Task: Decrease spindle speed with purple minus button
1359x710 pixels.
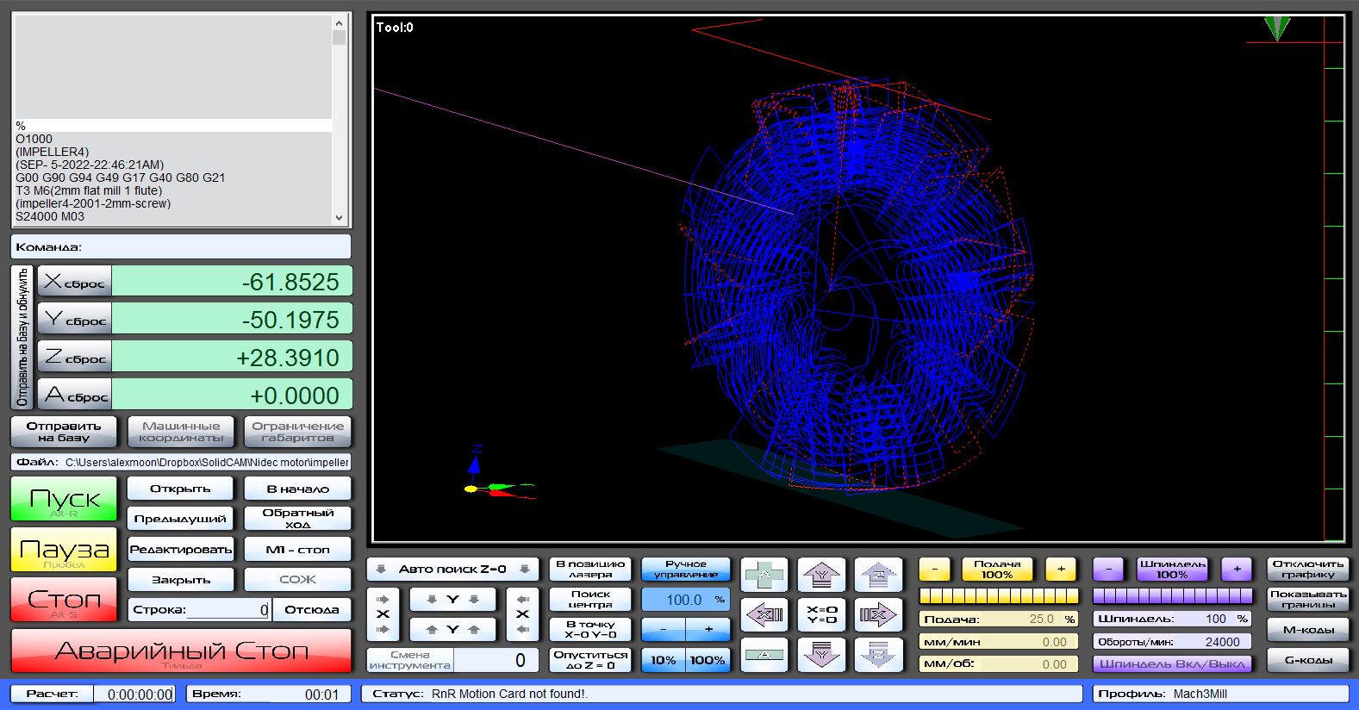Action: 1108,570
